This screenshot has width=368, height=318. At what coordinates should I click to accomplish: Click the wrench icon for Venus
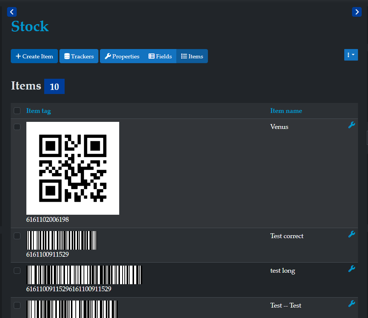(352, 125)
